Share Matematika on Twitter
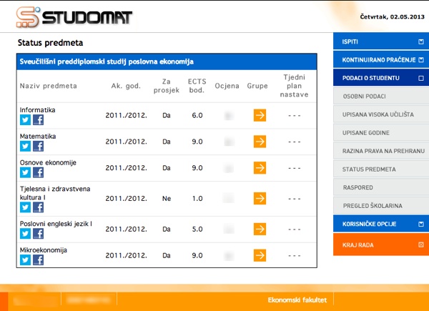This screenshot has width=429, height=311. tap(25, 147)
